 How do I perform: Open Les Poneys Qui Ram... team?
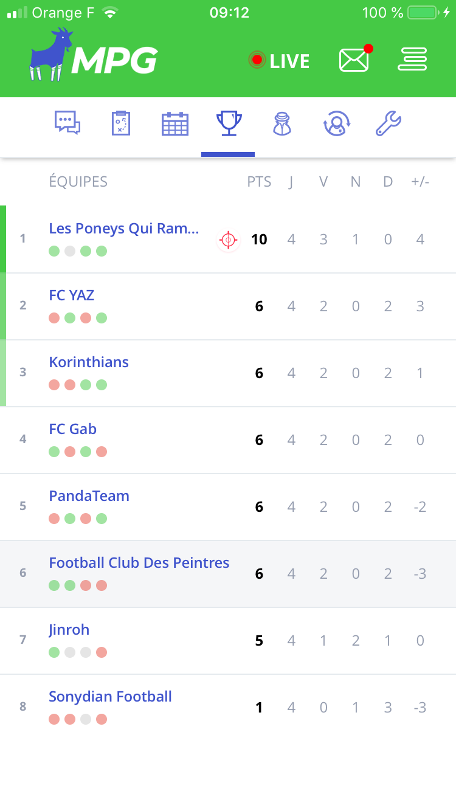coord(123,229)
